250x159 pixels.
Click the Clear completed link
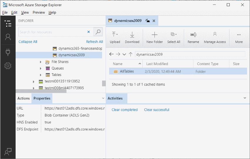[124, 110]
